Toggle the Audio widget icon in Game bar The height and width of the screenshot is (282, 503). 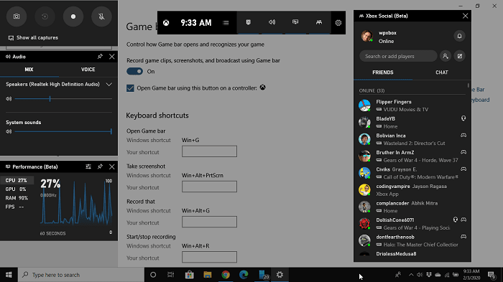point(272,22)
